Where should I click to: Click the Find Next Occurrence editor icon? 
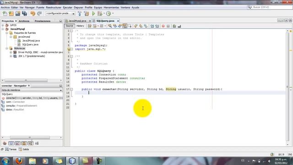[120, 26]
